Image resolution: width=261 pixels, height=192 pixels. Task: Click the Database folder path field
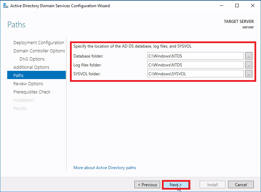[x=195, y=56]
